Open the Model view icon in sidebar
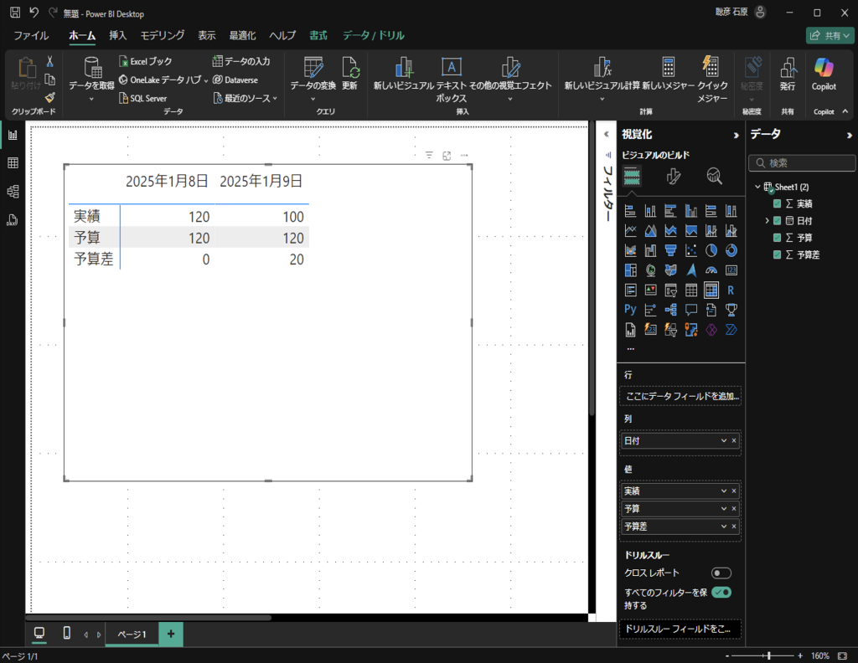This screenshot has width=858, height=663. coord(13,192)
